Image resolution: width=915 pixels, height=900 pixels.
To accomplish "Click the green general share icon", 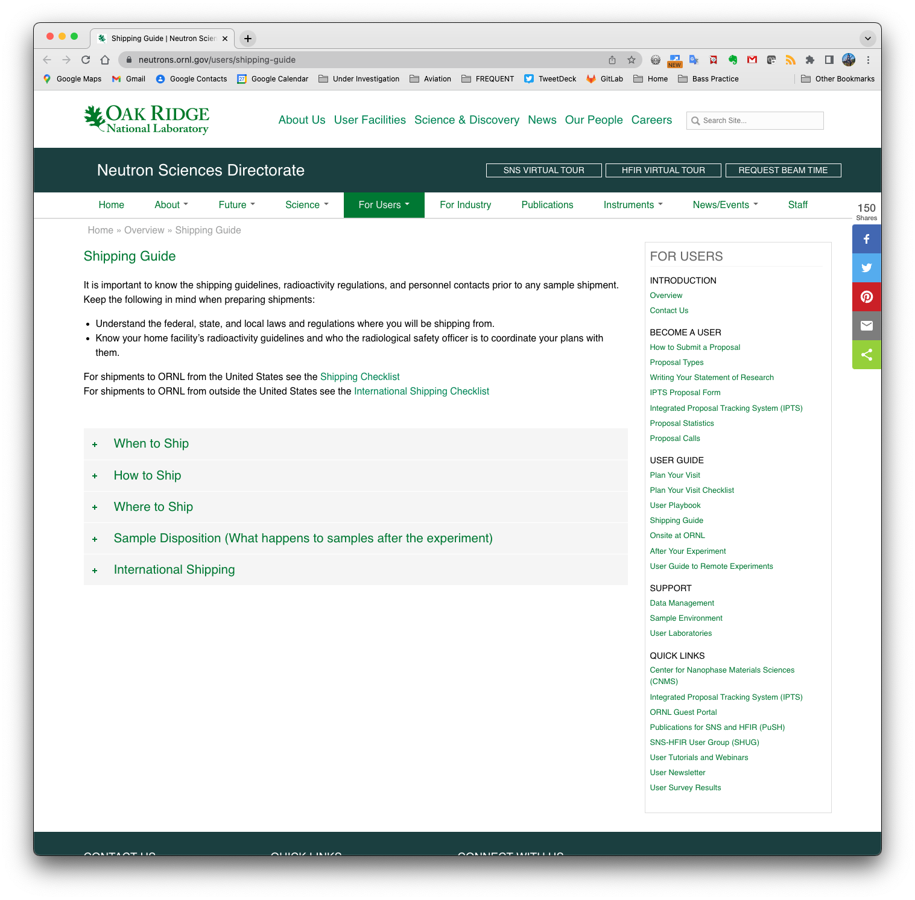I will pyautogui.click(x=866, y=355).
